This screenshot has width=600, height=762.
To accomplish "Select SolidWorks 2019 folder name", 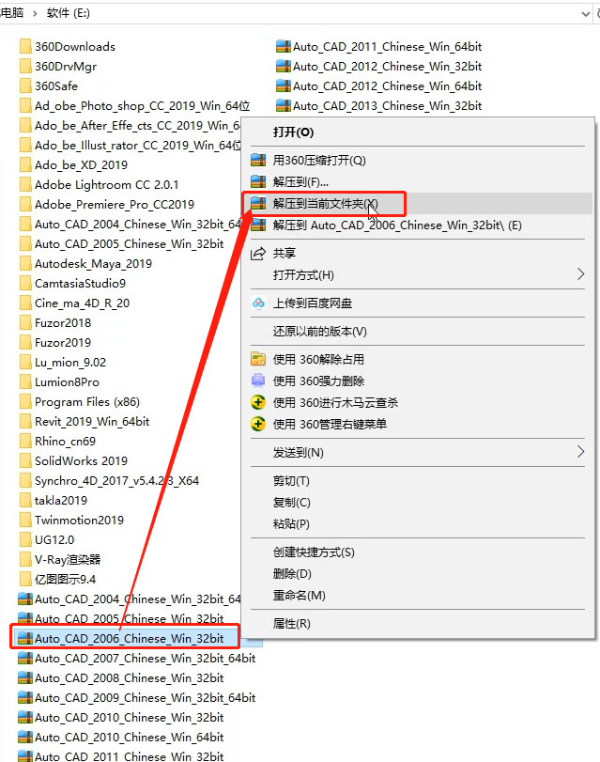I will [x=81, y=460].
